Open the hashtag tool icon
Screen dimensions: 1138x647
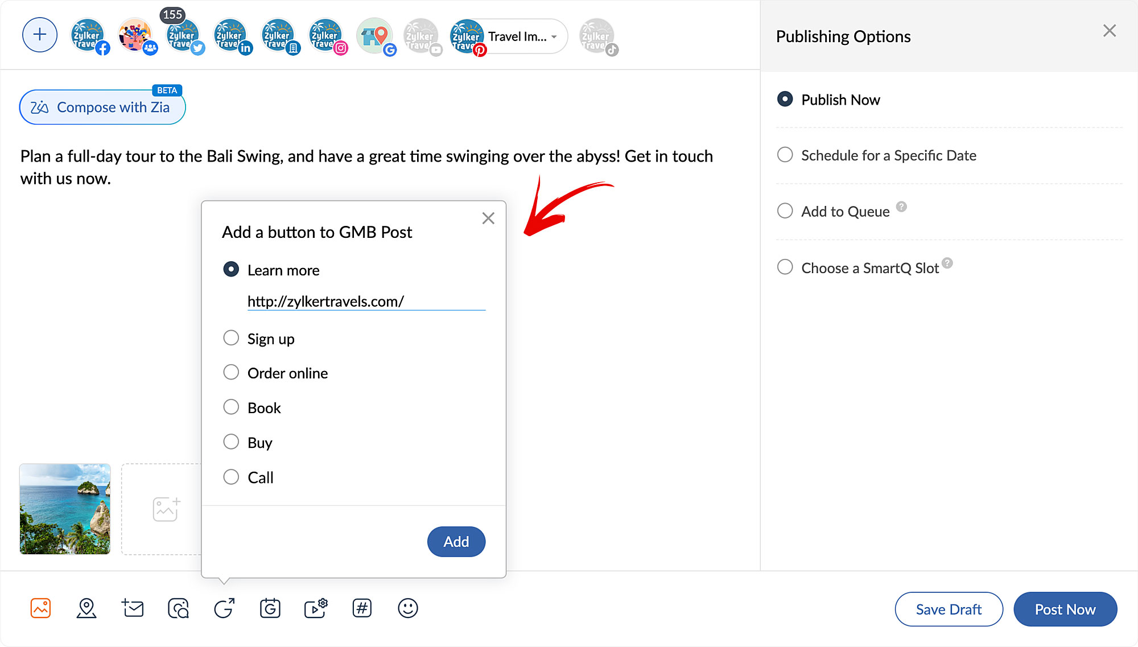[362, 609]
